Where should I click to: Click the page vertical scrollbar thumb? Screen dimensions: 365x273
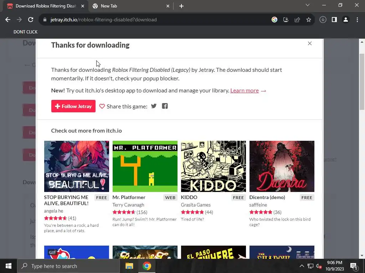coord(362,82)
